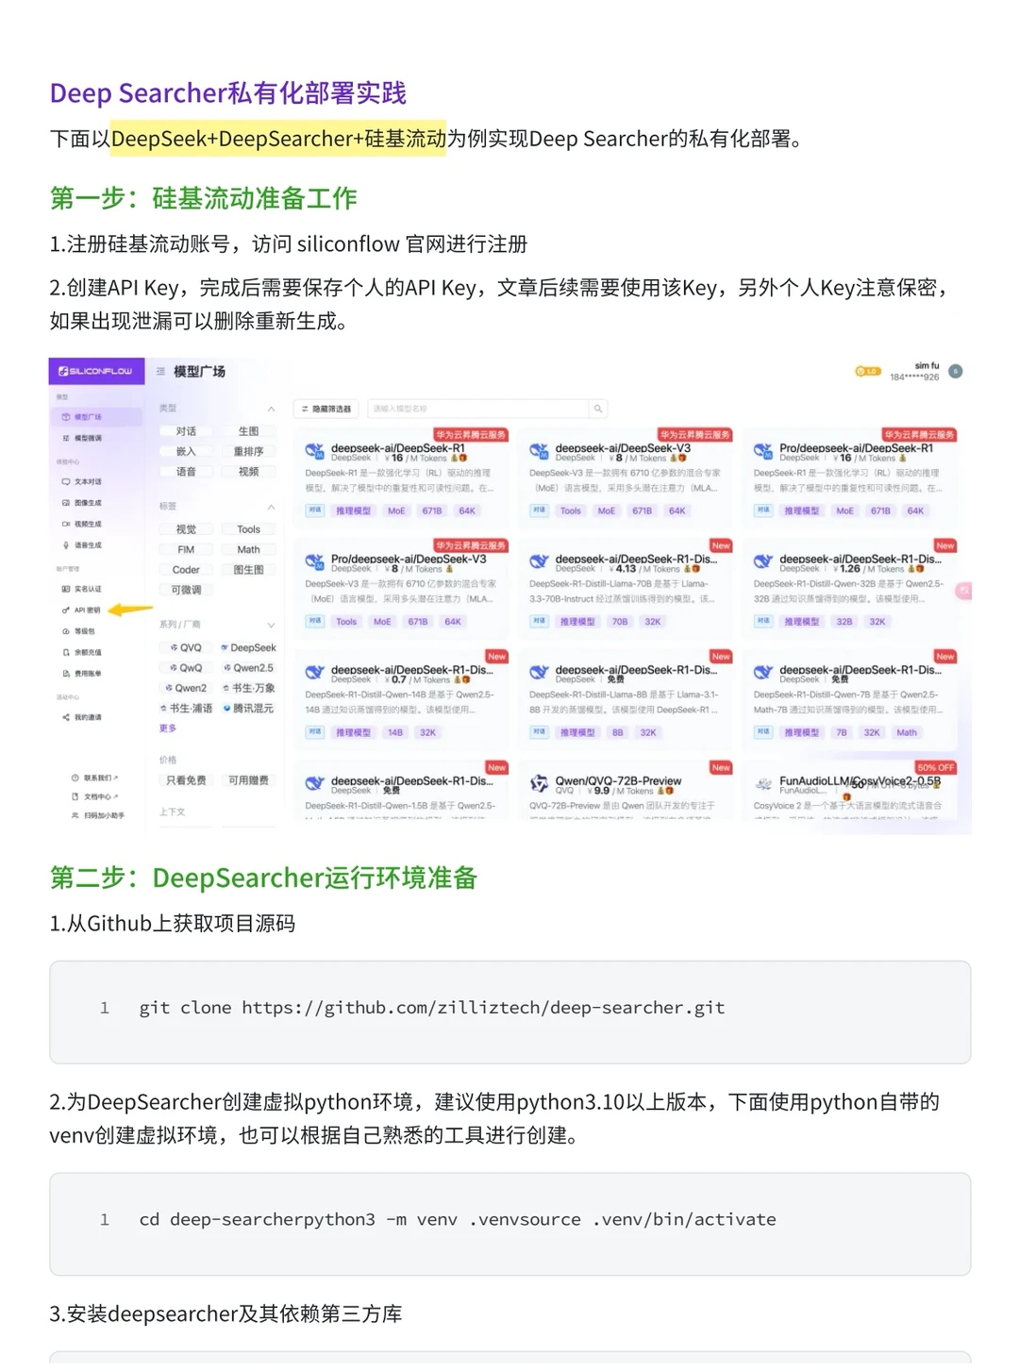This screenshot has width=1019, height=1372.
Task: Click the Qwen/QVQ-72B-Preview model logo
Action: [539, 784]
